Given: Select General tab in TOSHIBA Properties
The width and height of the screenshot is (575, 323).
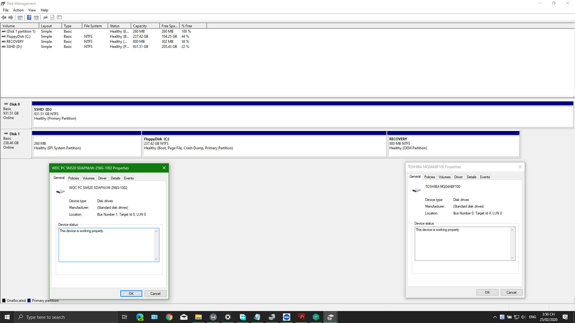Looking at the screenshot, I should pos(415,176).
